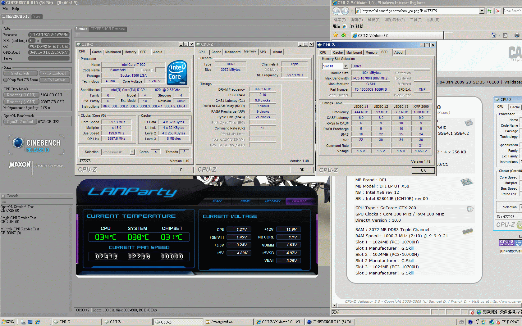The width and height of the screenshot is (522, 326).
Task: Open Memory Slot #1 dropdown in SPD
Action: click(346, 66)
